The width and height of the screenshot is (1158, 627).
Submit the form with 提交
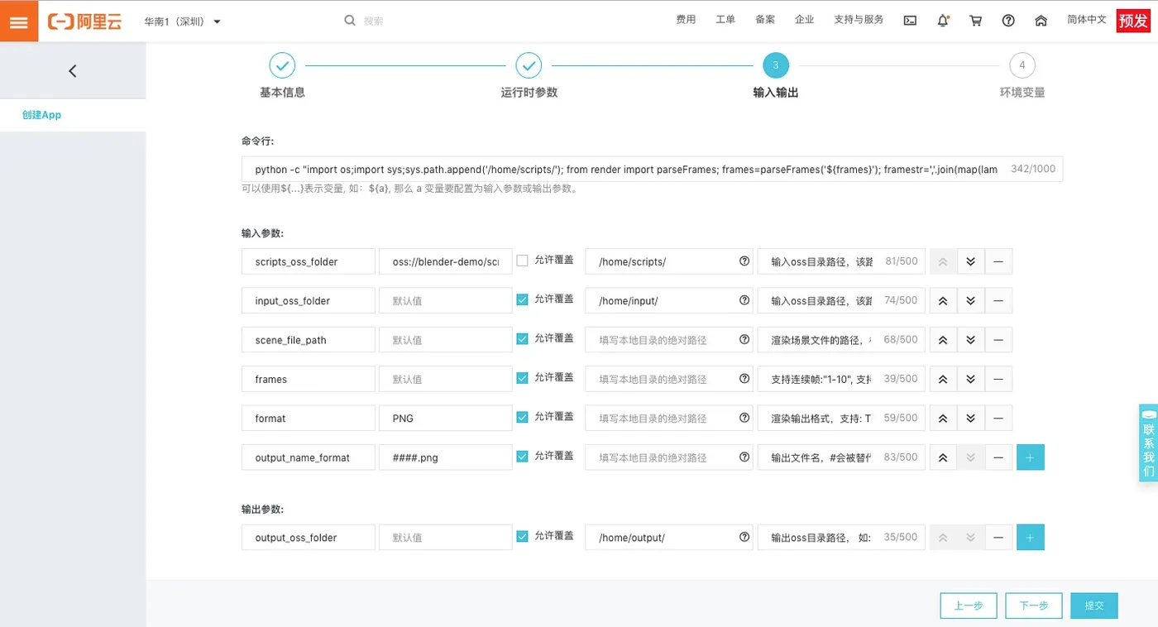tap(1094, 605)
